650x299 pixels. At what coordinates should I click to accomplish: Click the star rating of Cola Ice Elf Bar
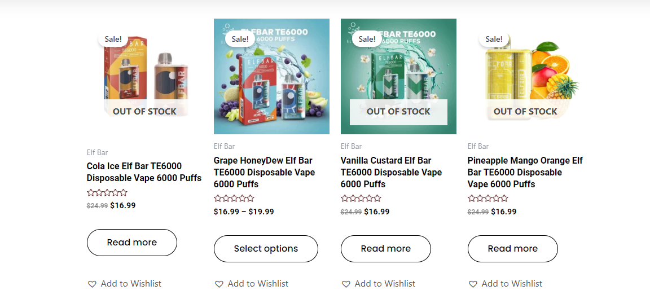pyautogui.click(x=107, y=192)
